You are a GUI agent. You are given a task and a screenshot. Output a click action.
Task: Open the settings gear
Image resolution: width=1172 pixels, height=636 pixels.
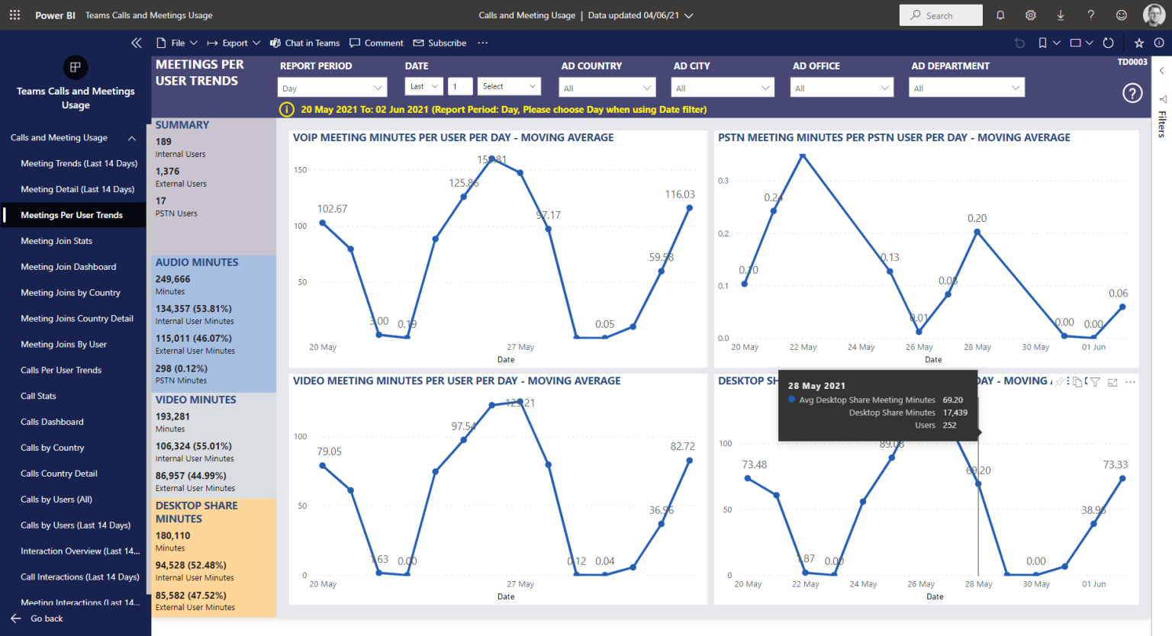click(1031, 15)
